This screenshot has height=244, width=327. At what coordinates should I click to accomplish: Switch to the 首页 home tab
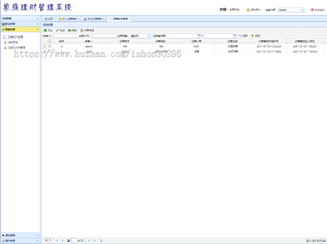click(49, 19)
